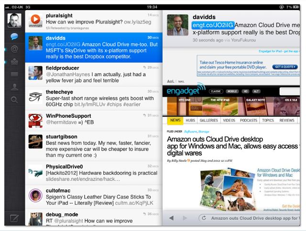
Task: Open the OS X 10.8 featured banner
Action: click(287, 106)
